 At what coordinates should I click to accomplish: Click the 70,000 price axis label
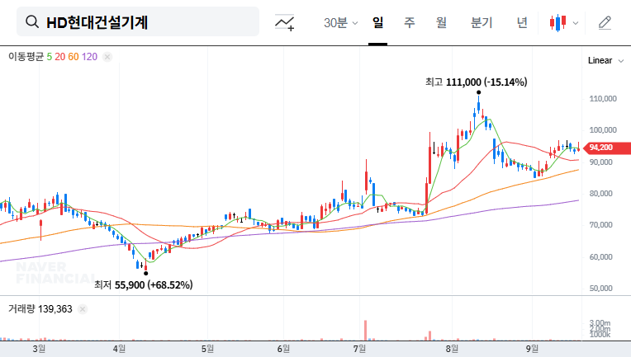(600, 225)
